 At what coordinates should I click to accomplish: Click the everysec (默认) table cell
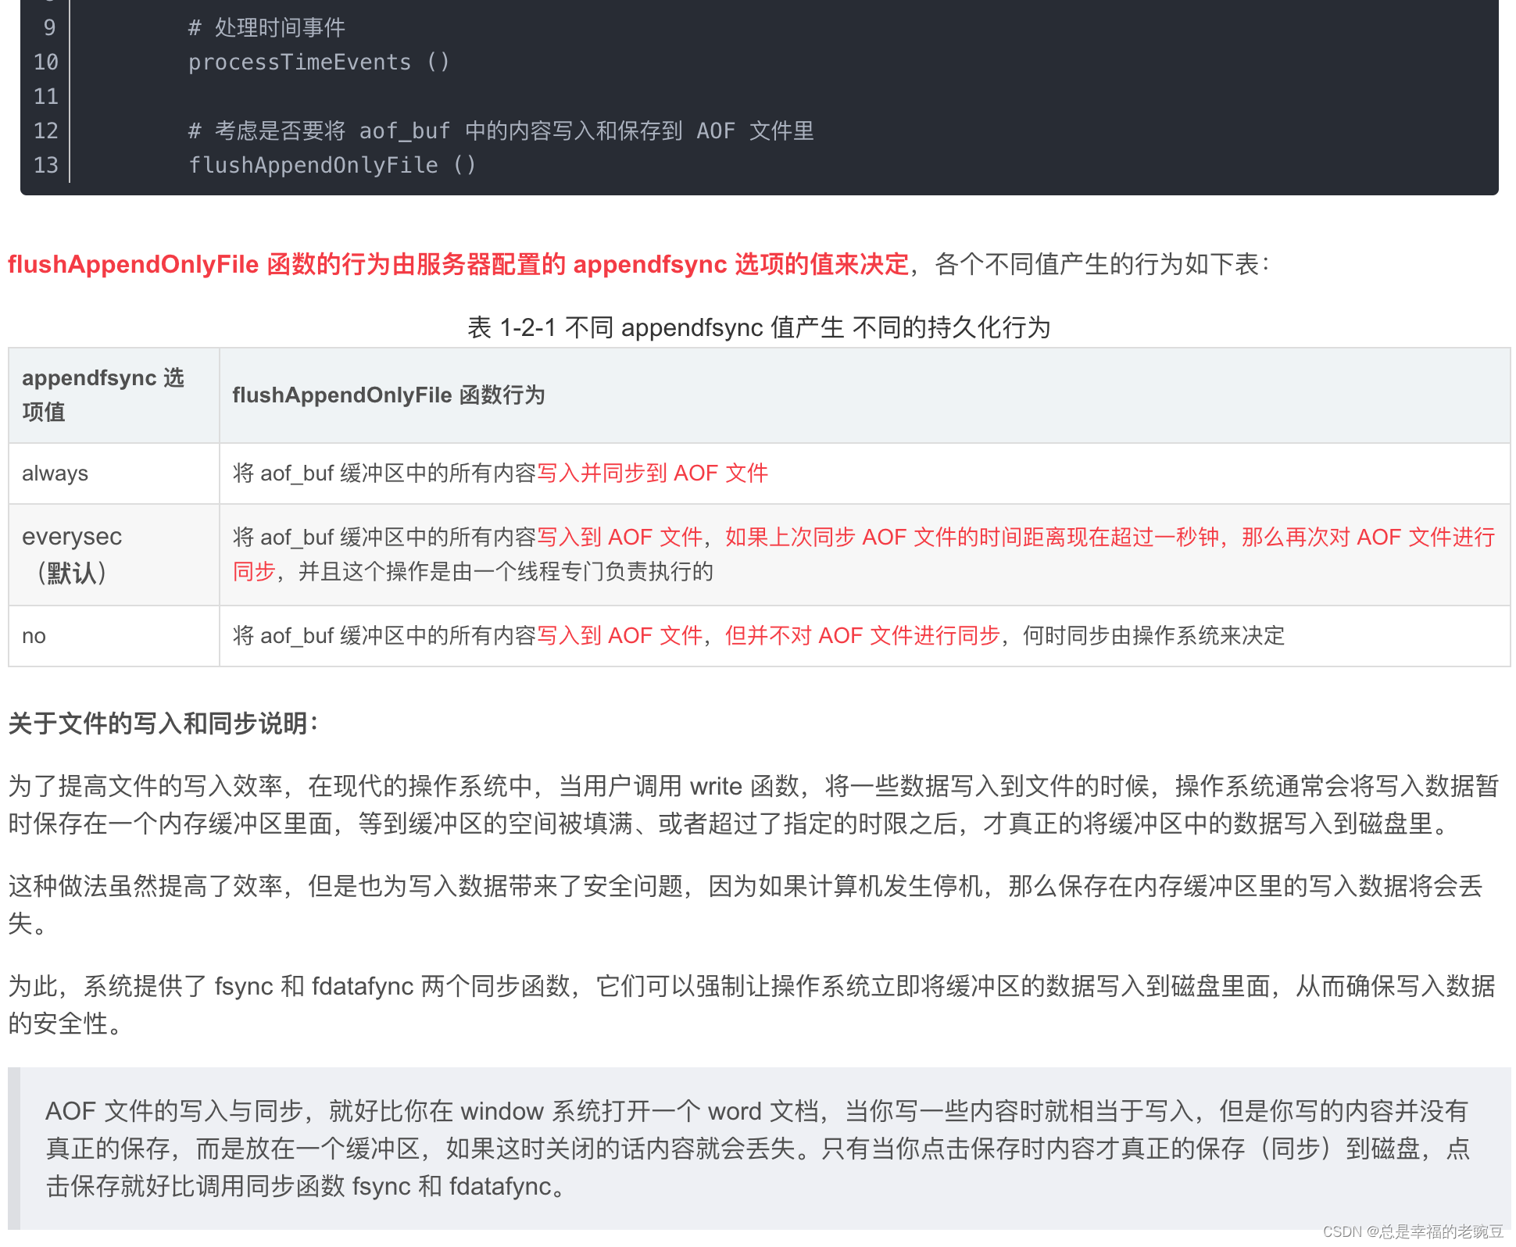pyautogui.click(x=73, y=555)
